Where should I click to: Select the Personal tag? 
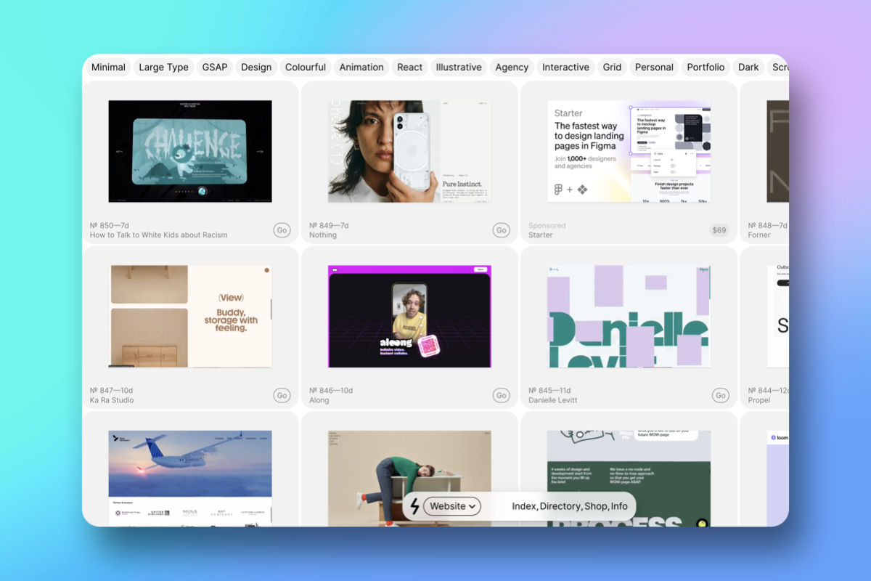(654, 67)
